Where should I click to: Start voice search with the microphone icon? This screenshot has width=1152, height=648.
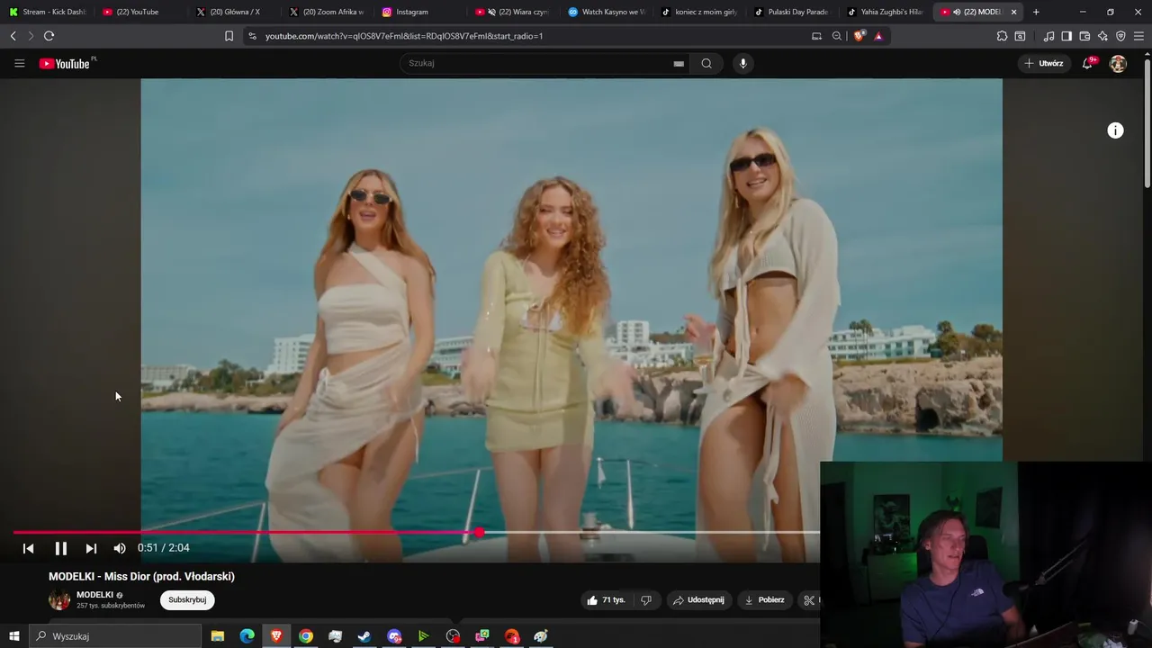(742, 63)
